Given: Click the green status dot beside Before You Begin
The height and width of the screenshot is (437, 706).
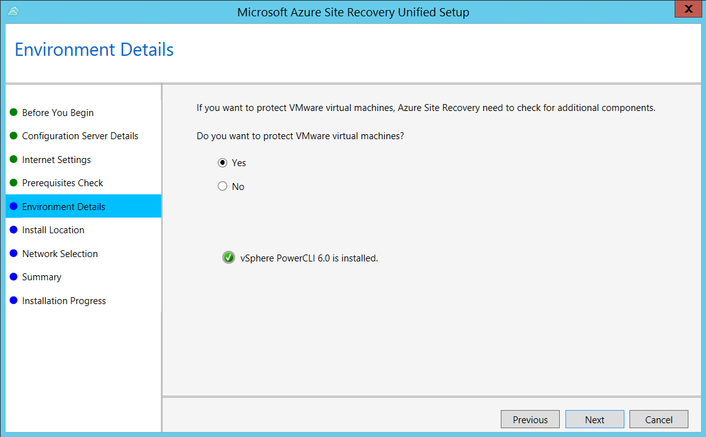Looking at the screenshot, I should click(x=15, y=113).
